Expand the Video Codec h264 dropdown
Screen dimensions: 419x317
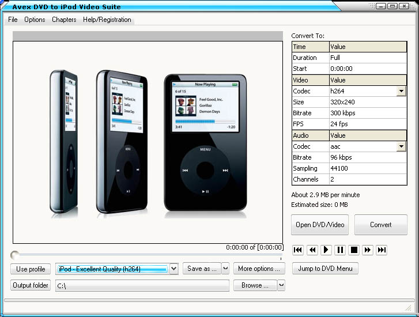(401, 91)
